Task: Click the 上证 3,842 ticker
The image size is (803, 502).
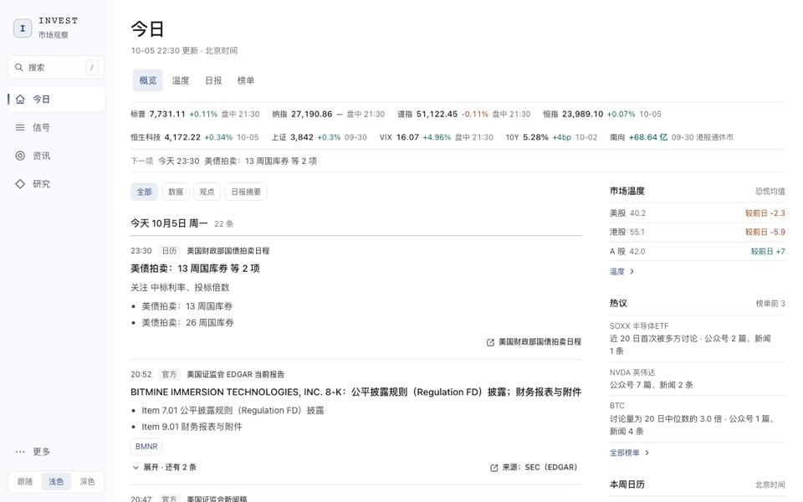Action: pos(319,137)
